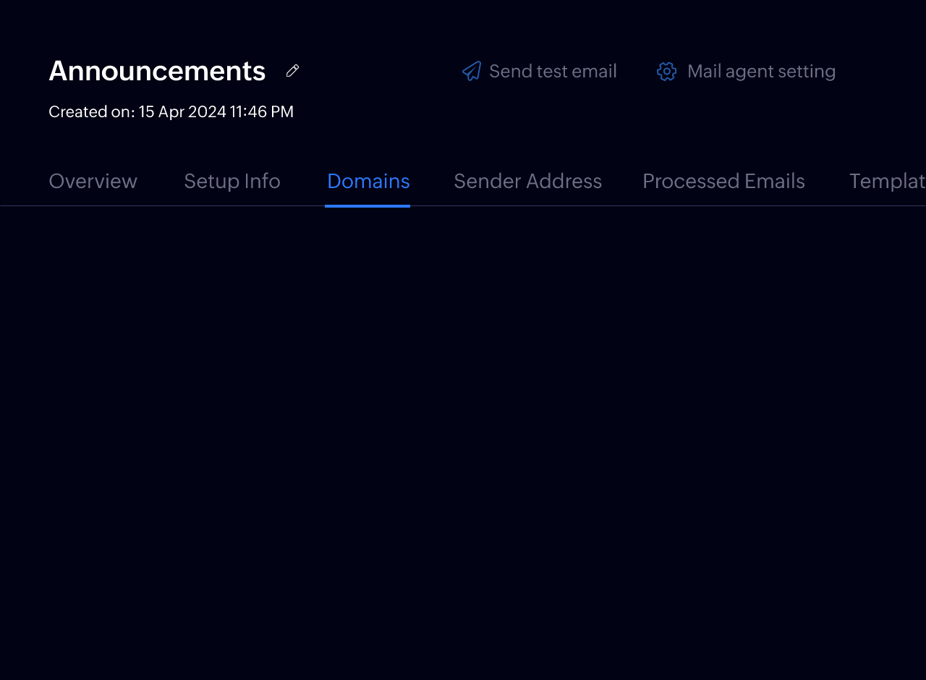Viewport: 926px width, 680px height.
Task: Click the pencil icon to rename Announcements
Action: 292,71
